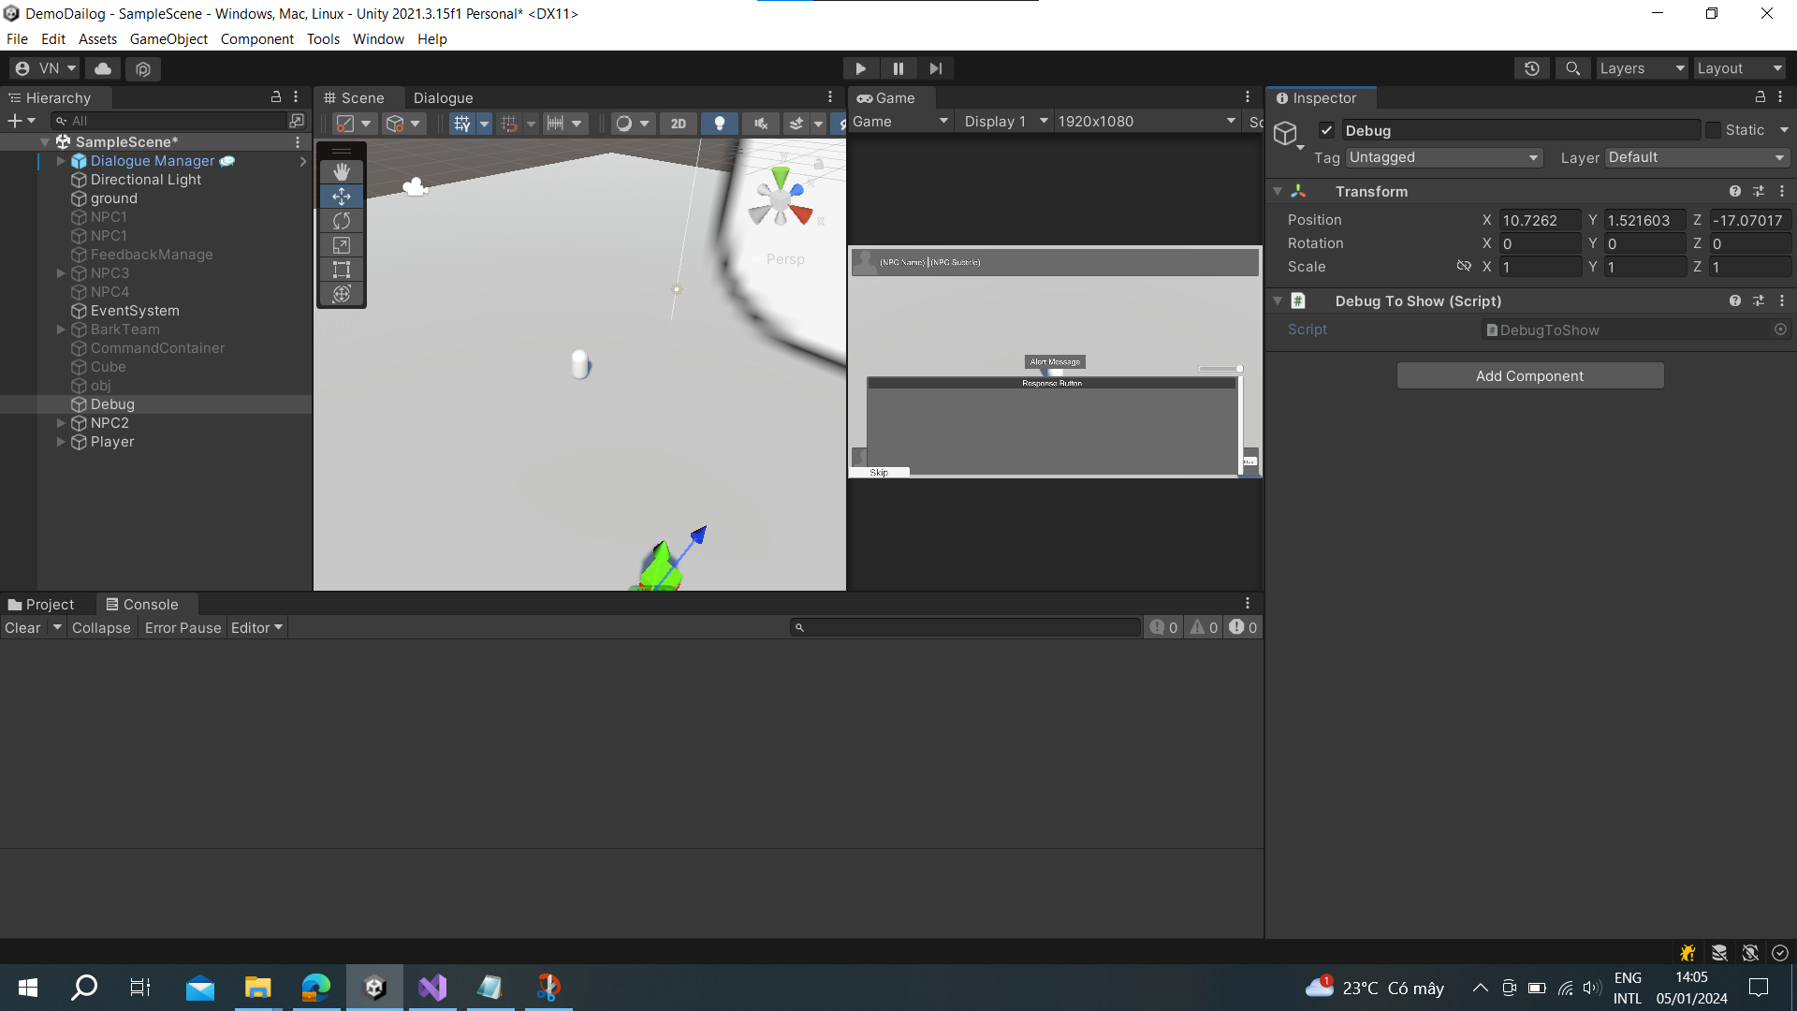Select the Move tool in Scene
This screenshot has height=1011, width=1797.
[342, 197]
